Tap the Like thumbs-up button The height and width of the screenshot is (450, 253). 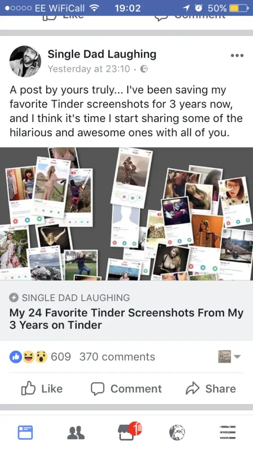click(x=42, y=389)
